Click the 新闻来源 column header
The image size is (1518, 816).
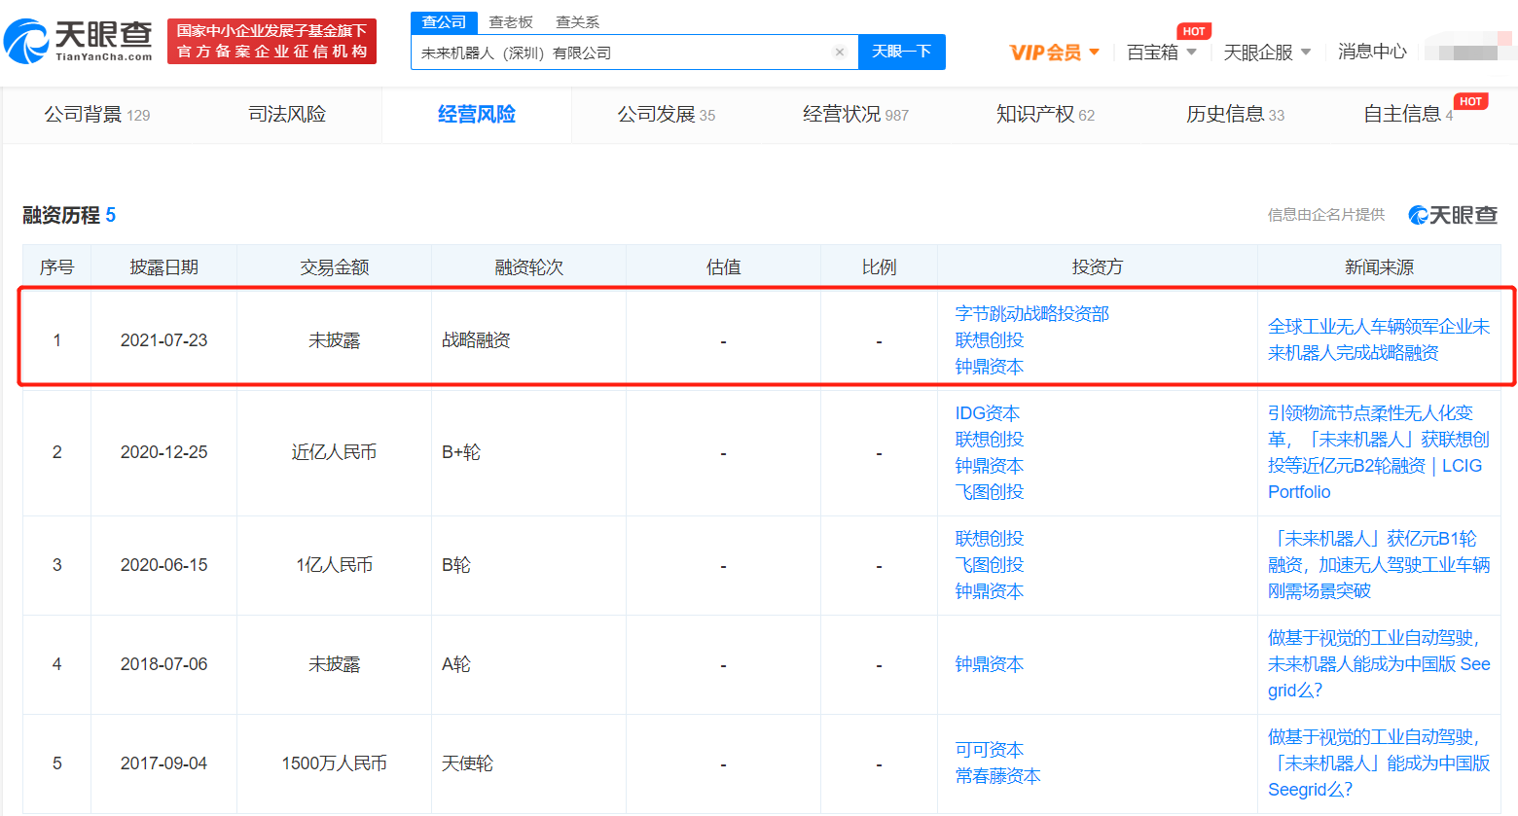(x=1380, y=266)
